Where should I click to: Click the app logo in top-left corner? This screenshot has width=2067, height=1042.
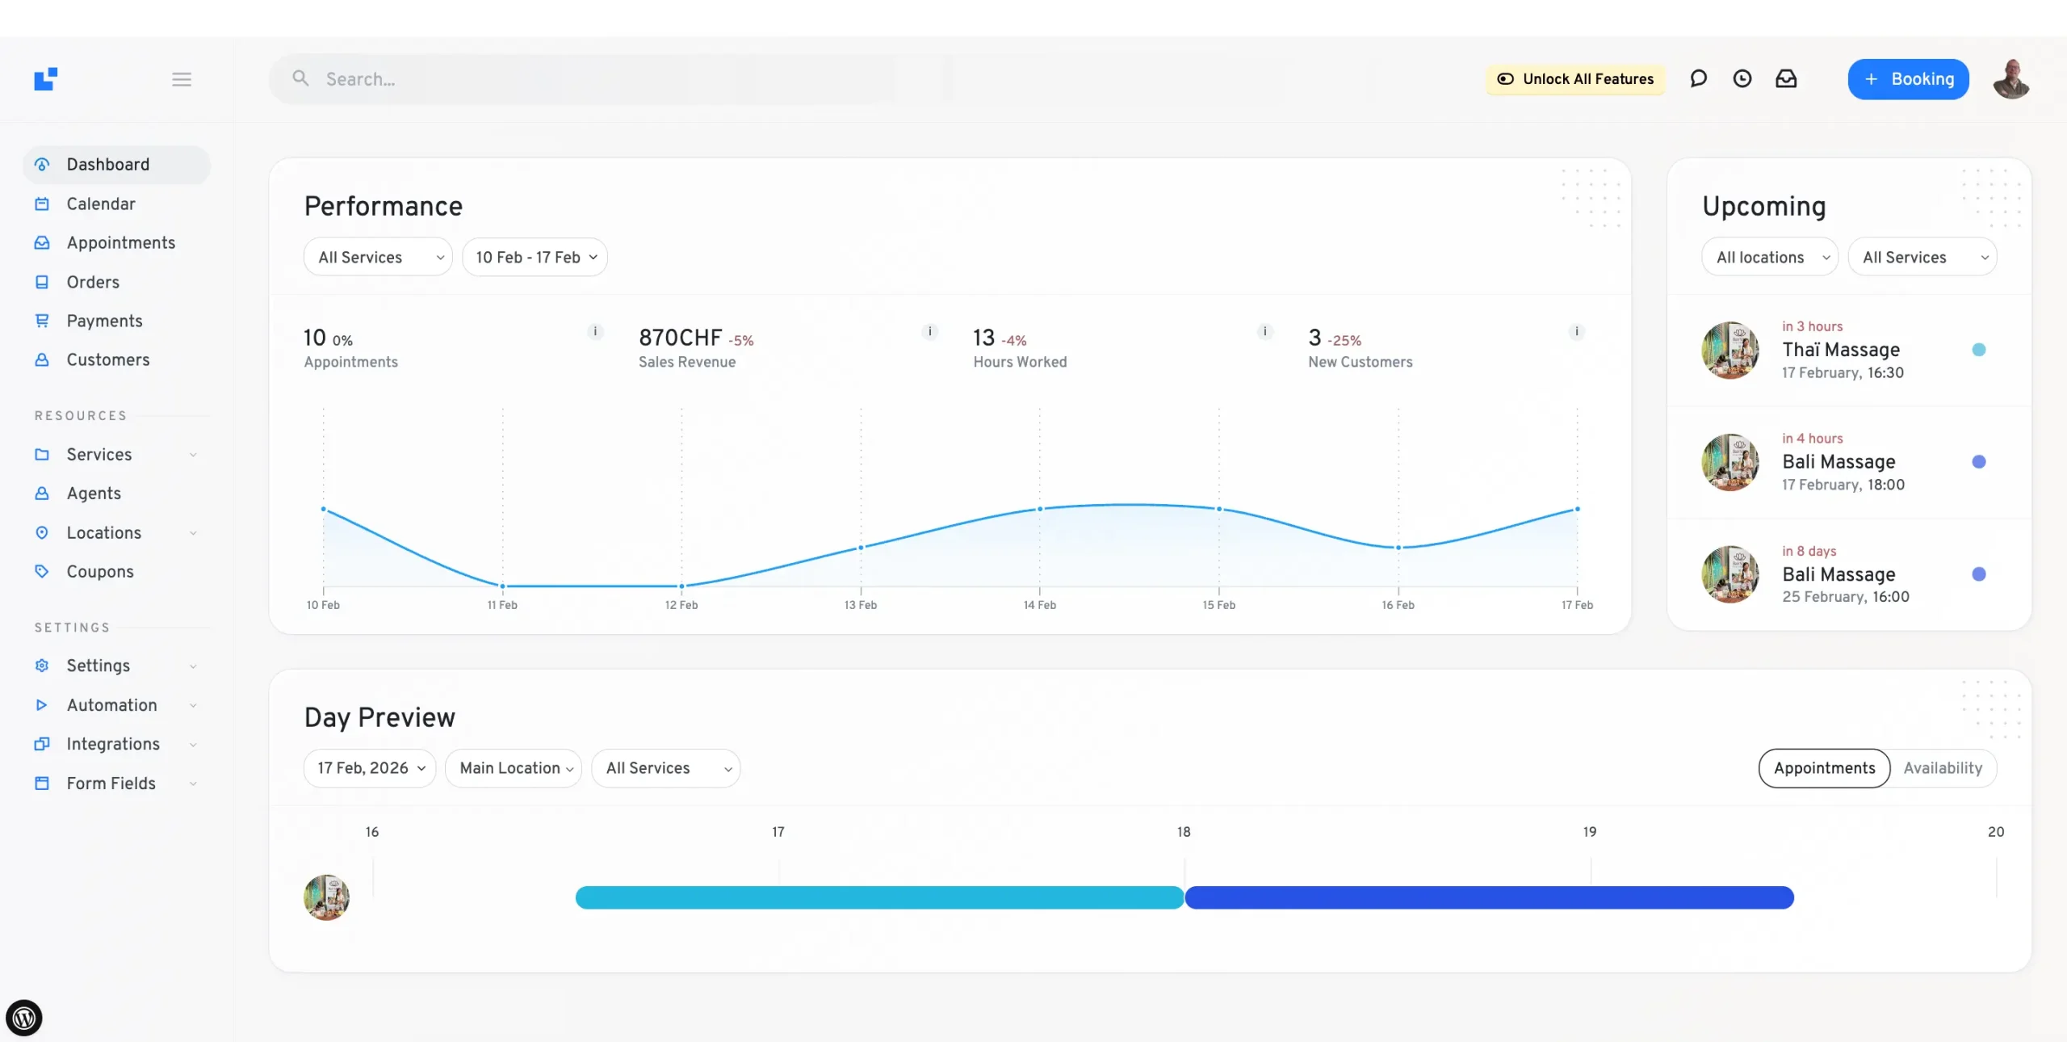pos(45,79)
